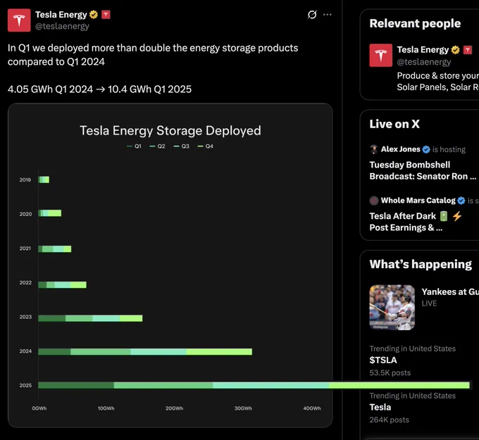
Task: Open the three-dot more options menu
Action: [x=327, y=14]
